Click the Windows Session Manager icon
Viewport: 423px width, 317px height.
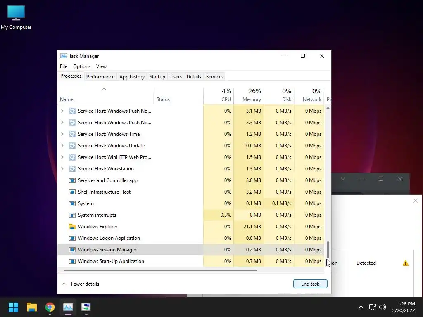[72, 250]
